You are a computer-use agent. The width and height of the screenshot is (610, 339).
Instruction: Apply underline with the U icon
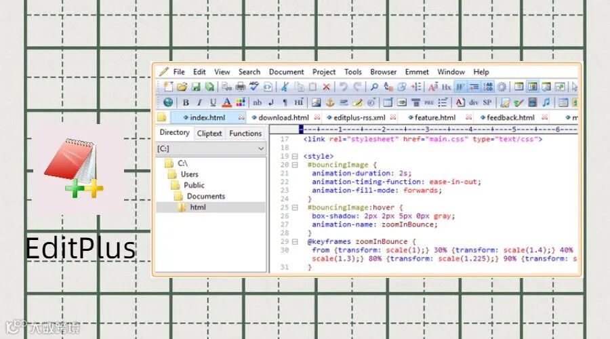coord(213,102)
